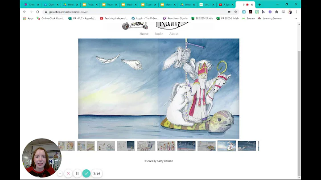Click the purple gear extension icon
The height and width of the screenshot is (180, 321).
pos(270,12)
